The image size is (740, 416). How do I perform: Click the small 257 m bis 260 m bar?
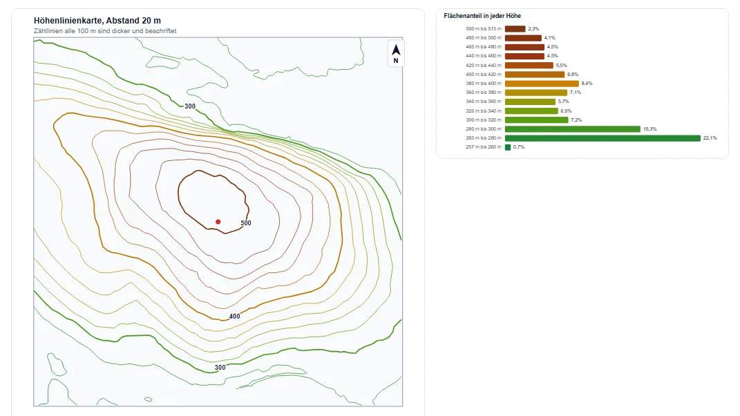[508, 147]
